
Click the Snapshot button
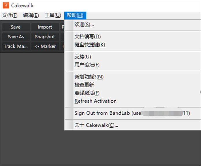click(x=45, y=37)
